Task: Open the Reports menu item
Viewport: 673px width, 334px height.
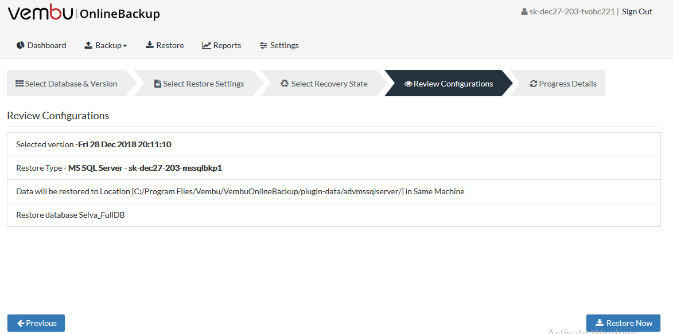Action: (x=221, y=45)
